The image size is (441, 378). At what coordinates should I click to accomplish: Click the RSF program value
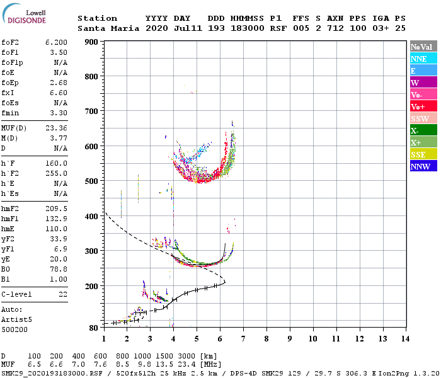(278, 28)
